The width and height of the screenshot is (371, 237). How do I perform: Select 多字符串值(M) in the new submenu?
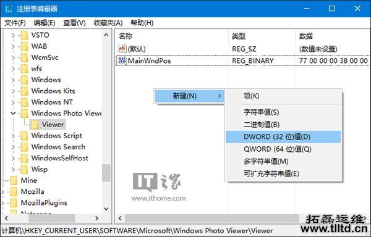283,162
